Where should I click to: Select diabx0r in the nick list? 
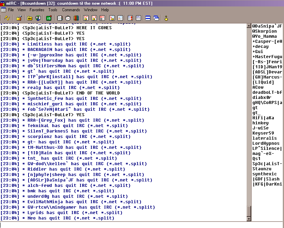point(262,97)
